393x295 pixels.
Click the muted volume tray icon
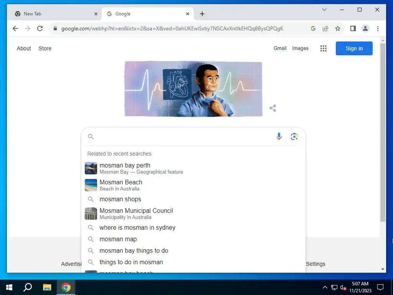point(343,287)
